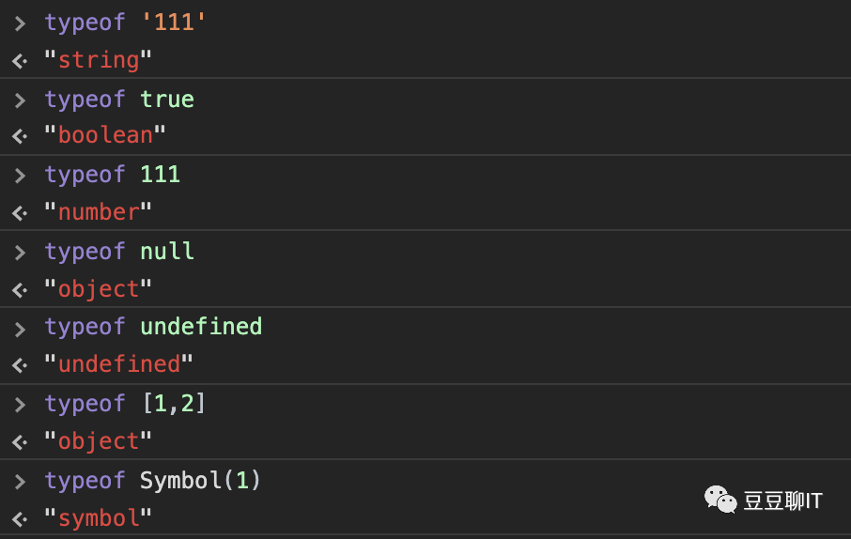This screenshot has width=851, height=539.
Task: Click the typeof undefined command text
Action: pos(153,327)
